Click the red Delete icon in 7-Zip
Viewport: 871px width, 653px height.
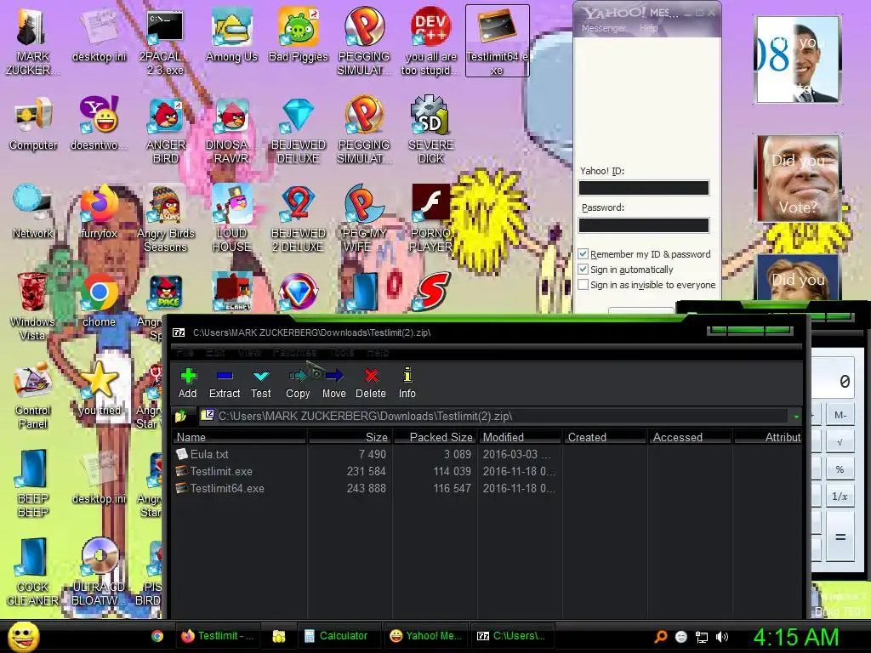(371, 383)
